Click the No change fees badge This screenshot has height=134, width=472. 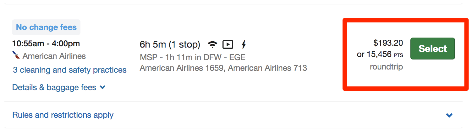click(x=46, y=27)
